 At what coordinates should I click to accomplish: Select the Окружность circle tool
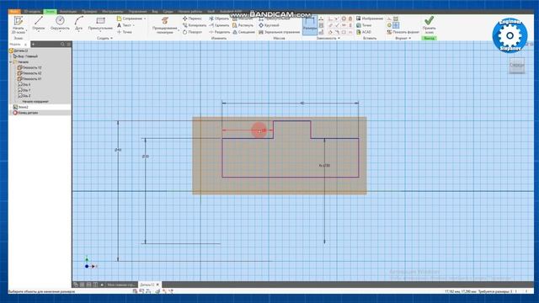pyautogui.click(x=60, y=23)
